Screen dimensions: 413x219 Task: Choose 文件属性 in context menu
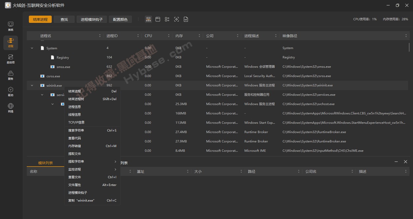(92, 185)
